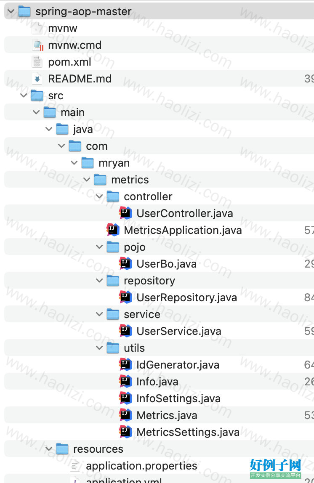314x483 pixels.
Task: Select the UserRepository.java file name
Action: tap(187, 297)
